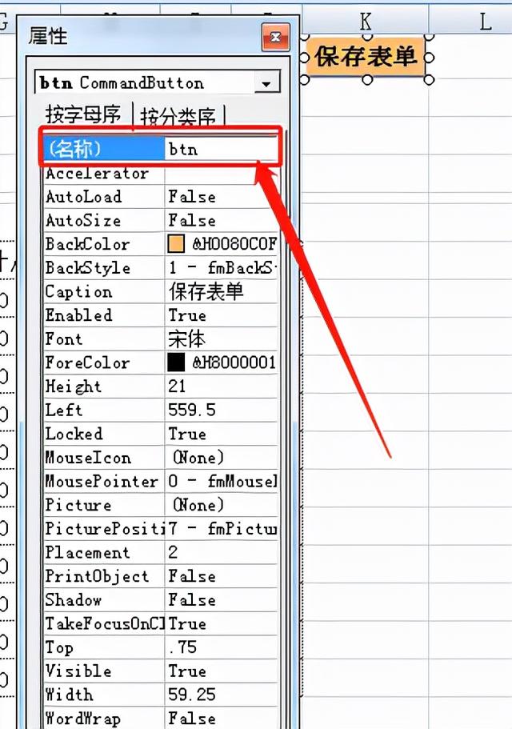512x729 pixels.
Task: Toggle the Enabled property value True
Action: [x=220, y=315]
